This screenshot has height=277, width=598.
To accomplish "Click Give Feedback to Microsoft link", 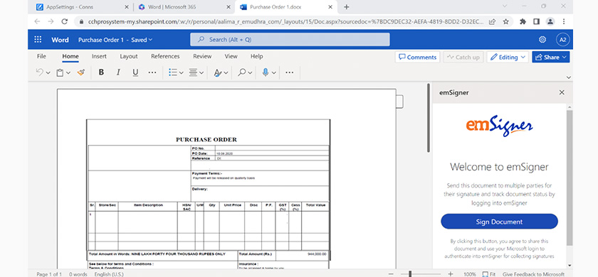I will tap(533, 274).
